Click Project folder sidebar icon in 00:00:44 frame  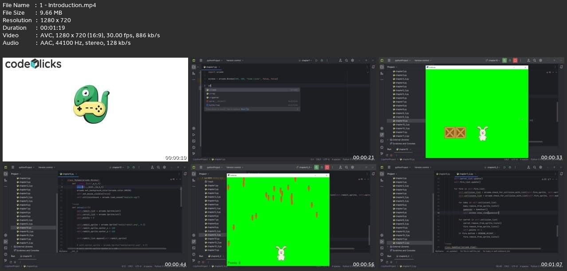[5, 174]
